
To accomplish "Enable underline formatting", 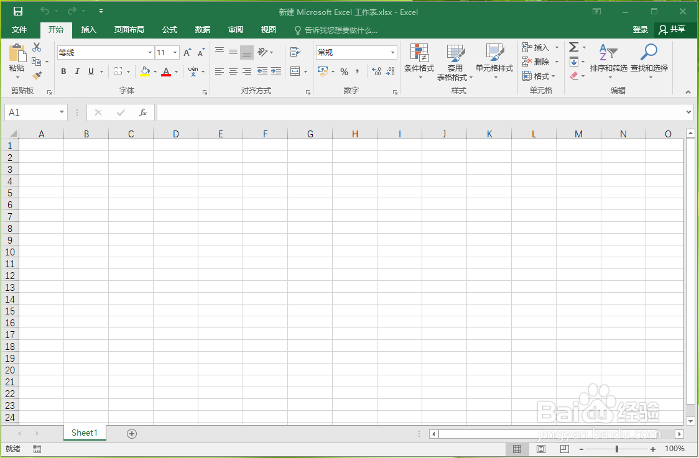I will coord(91,71).
